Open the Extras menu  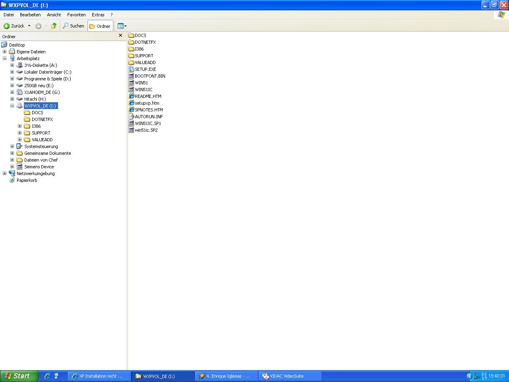[x=98, y=15]
